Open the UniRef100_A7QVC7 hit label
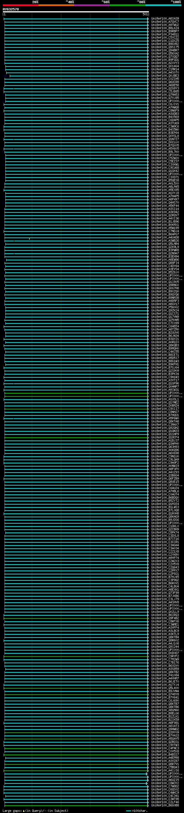The height and width of the screenshot is (813, 184). coord(165,22)
